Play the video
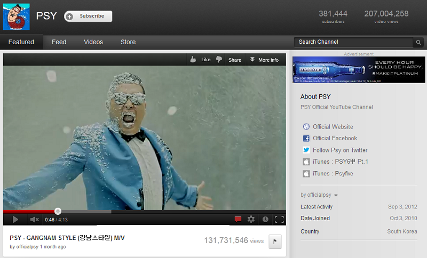 point(15,220)
